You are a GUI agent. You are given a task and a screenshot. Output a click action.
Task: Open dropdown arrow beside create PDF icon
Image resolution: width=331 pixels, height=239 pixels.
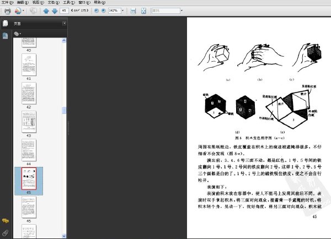point(23,10)
